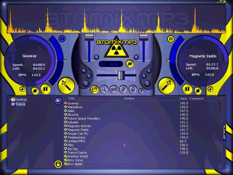
Task: Click the 69.9 Bpm value
Action: 183,141
